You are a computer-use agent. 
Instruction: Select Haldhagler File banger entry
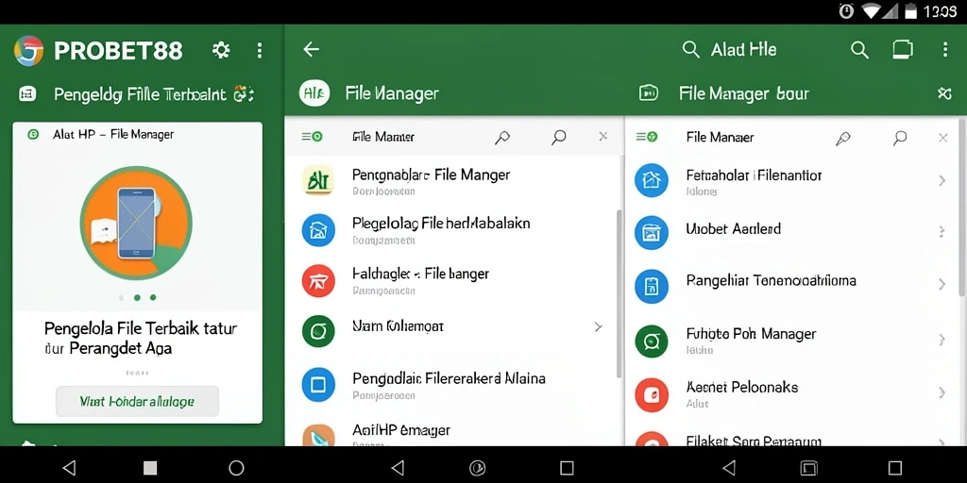(x=420, y=274)
